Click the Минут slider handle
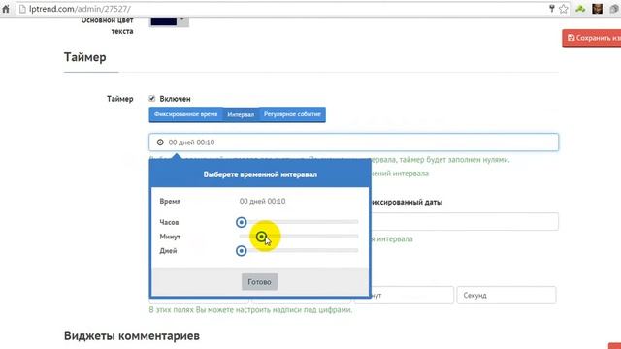Viewport: 621px width, 349px height. pos(261,237)
